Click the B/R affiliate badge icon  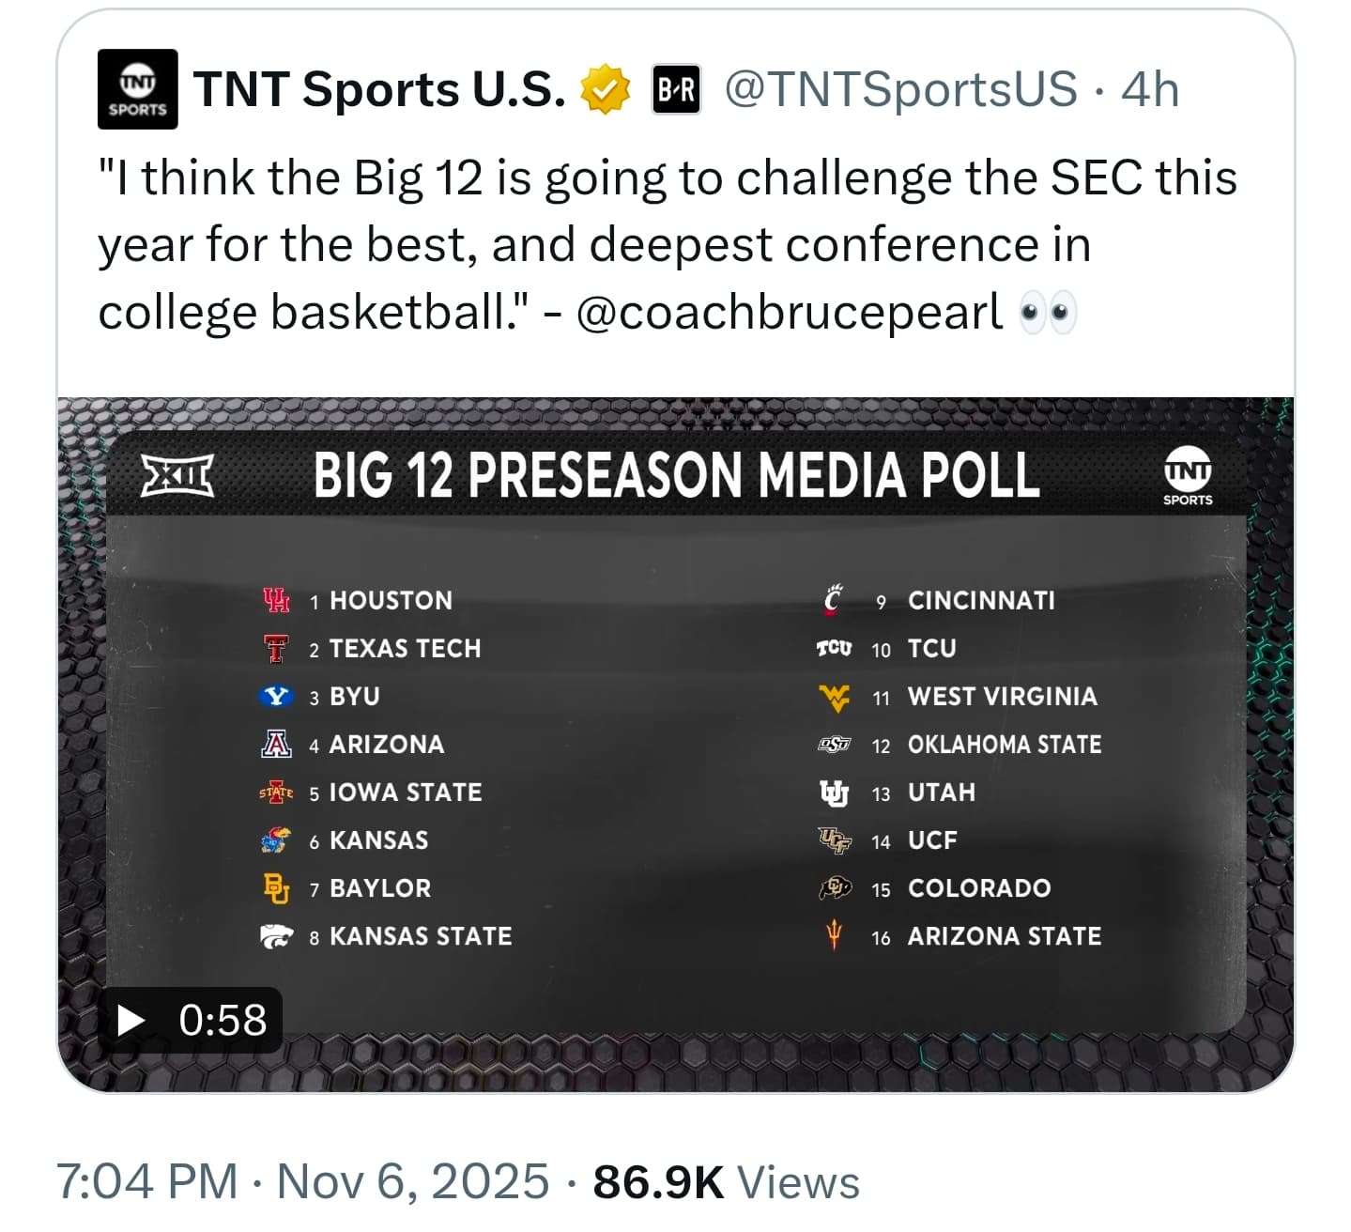[x=676, y=90]
